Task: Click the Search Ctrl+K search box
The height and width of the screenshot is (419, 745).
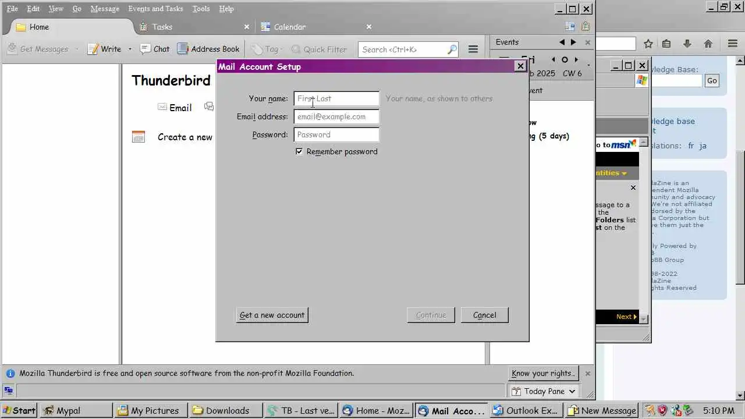Action: pyautogui.click(x=408, y=49)
